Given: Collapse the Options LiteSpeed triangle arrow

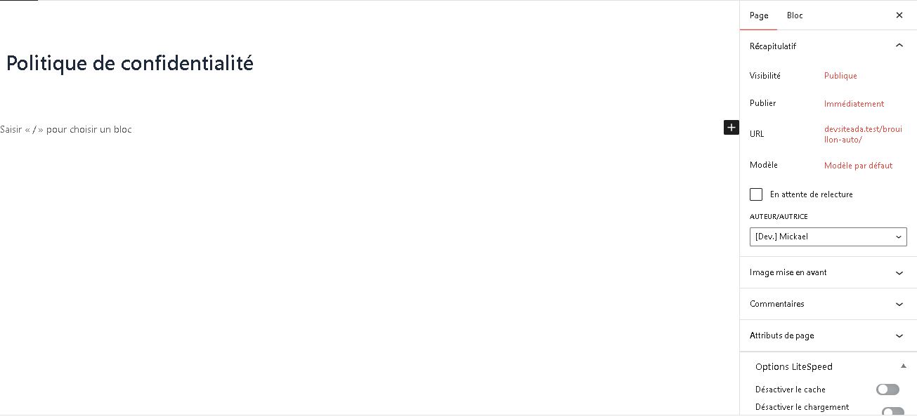Looking at the screenshot, I should click(x=903, y=366).
